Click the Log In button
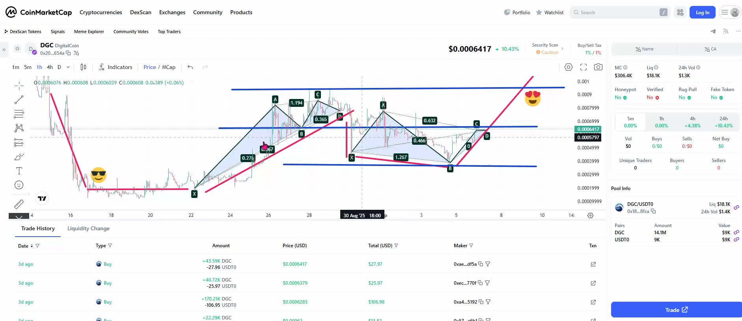This screenshot has height=321, width=742. (x=702, y=13)
